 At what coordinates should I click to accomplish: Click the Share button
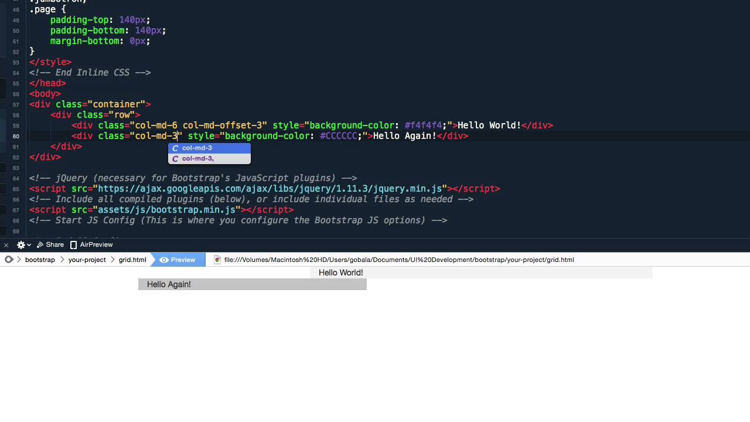pyautogui.click(x=50, y=245)
